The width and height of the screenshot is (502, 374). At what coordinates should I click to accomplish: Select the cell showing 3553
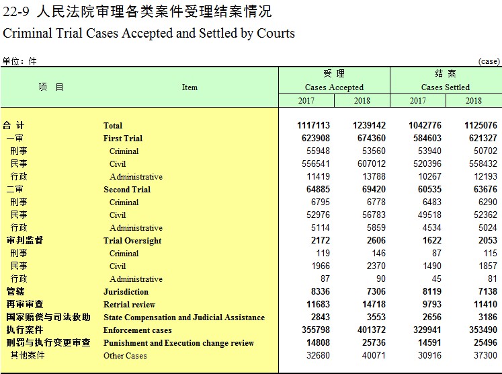376,317
